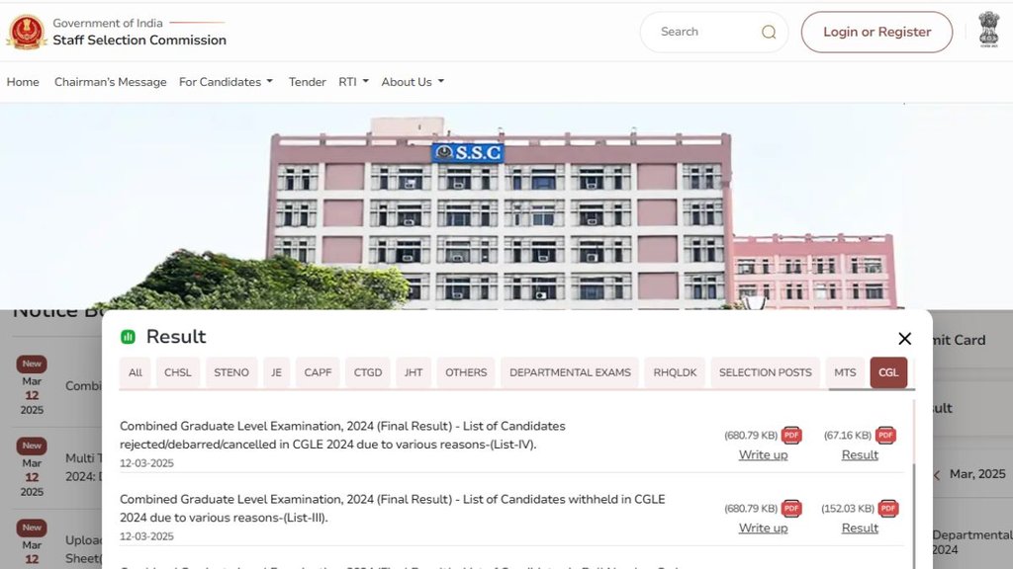Close the Result popup
This screenshot has width=1013, height=569.
(904, 339)
